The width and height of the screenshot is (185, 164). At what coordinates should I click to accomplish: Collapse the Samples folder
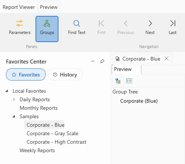(14, 116)
